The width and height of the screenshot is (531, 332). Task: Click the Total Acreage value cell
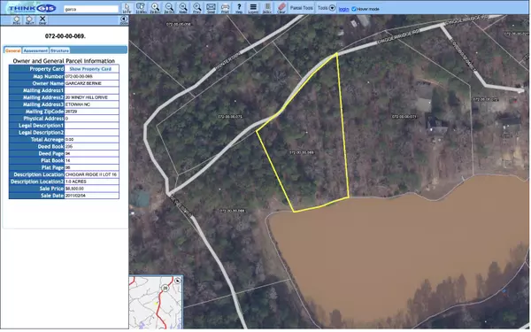coord(91,140)
